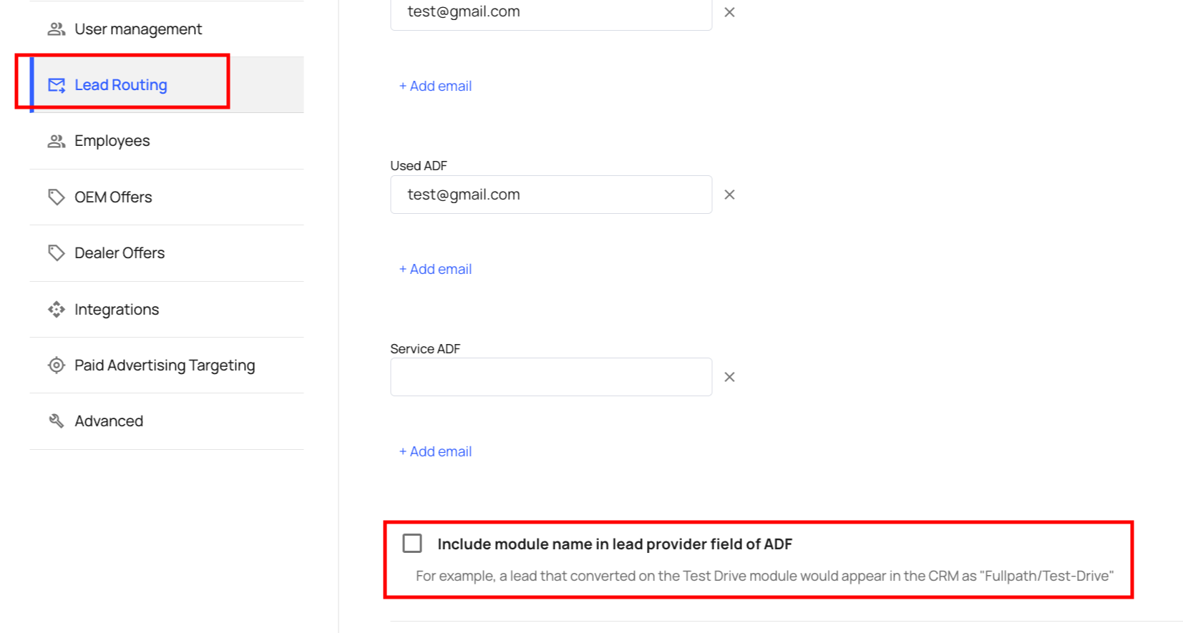Viewport: 1183px width, 633px height.
Task: Click the Dealer Offers tag icon
Action: point(56,252)
